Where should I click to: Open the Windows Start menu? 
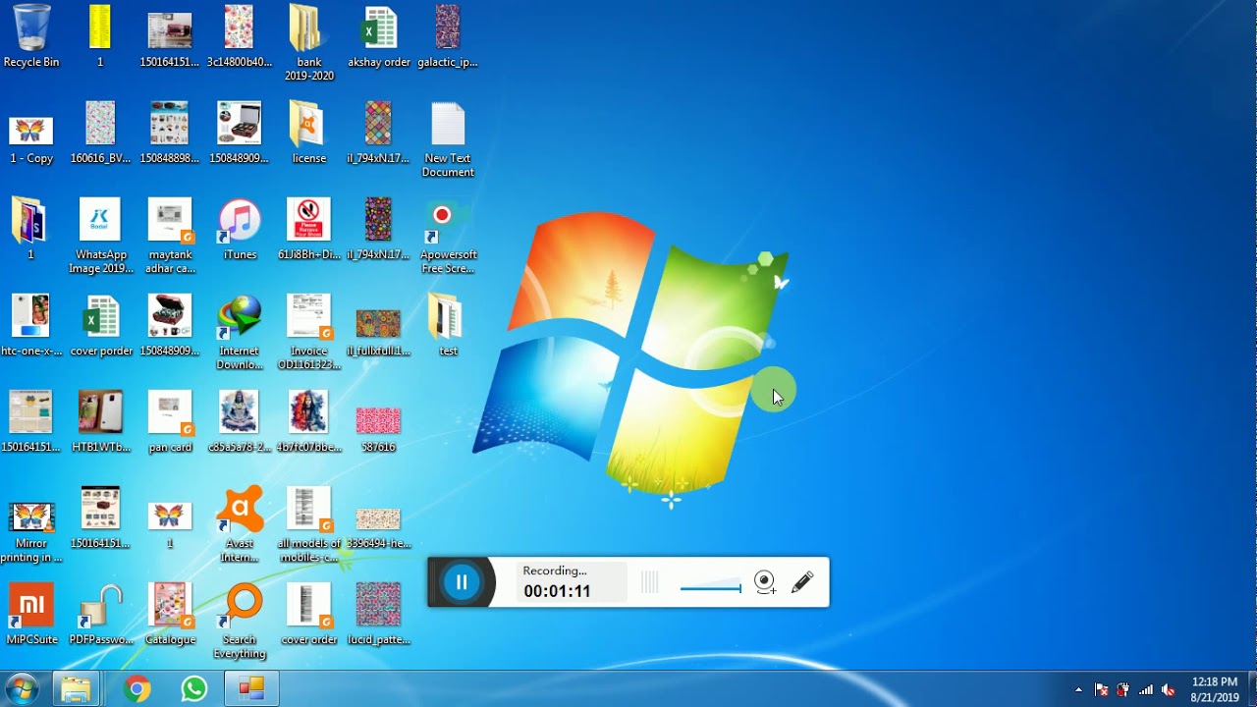pyautogui.click(x=22, y=688)
